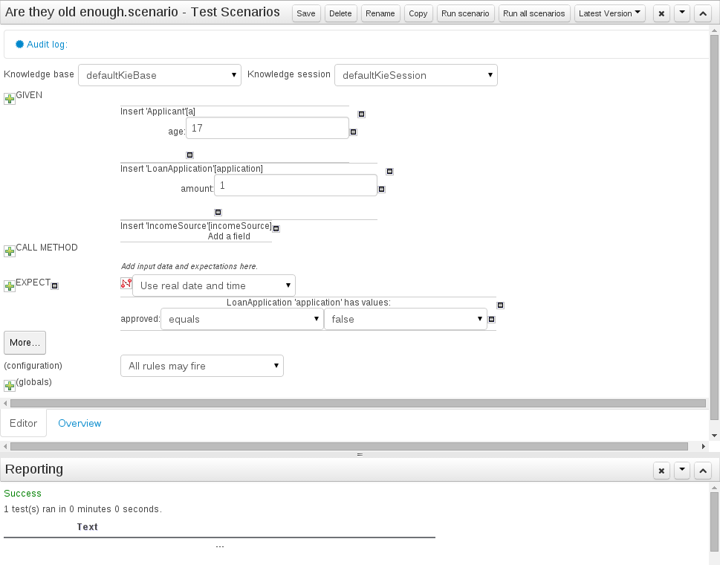Click the red date-time icon in the EXPECT row
The height and width of the screenshot is (565, 720).
(126, 283)
